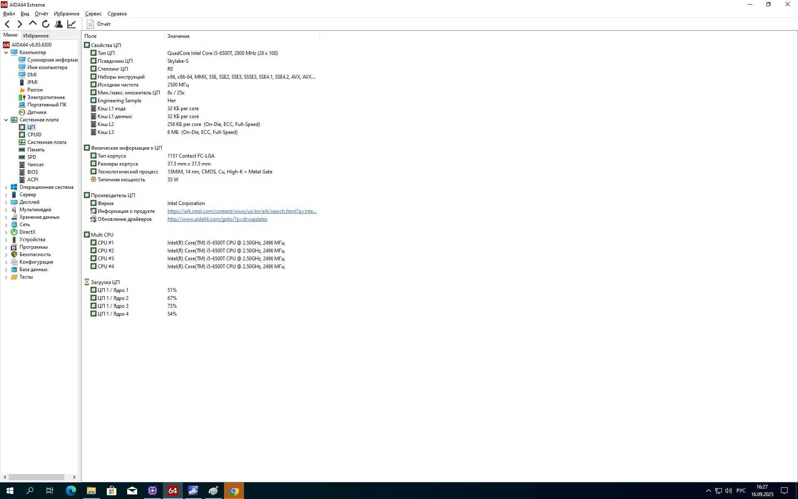This screenshot has height=499, width=798.
Task: Select the CPU #3 row
Action: (x=201, y=259)
